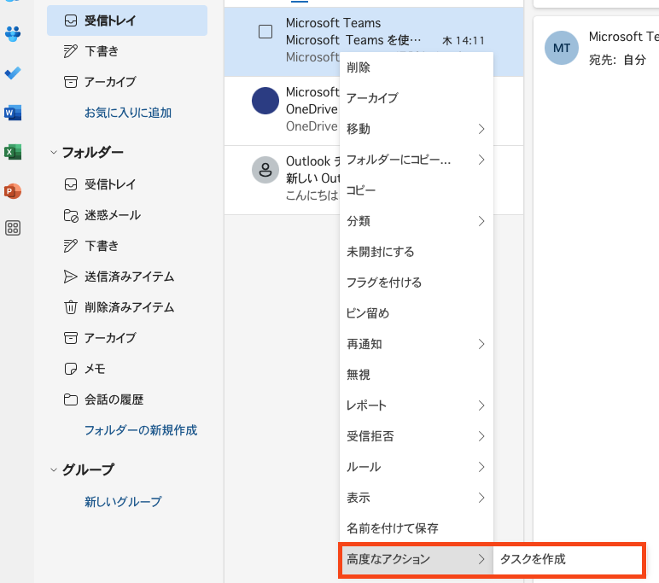
Task: Open the more apps grid icon
Action: pos(13,228)
